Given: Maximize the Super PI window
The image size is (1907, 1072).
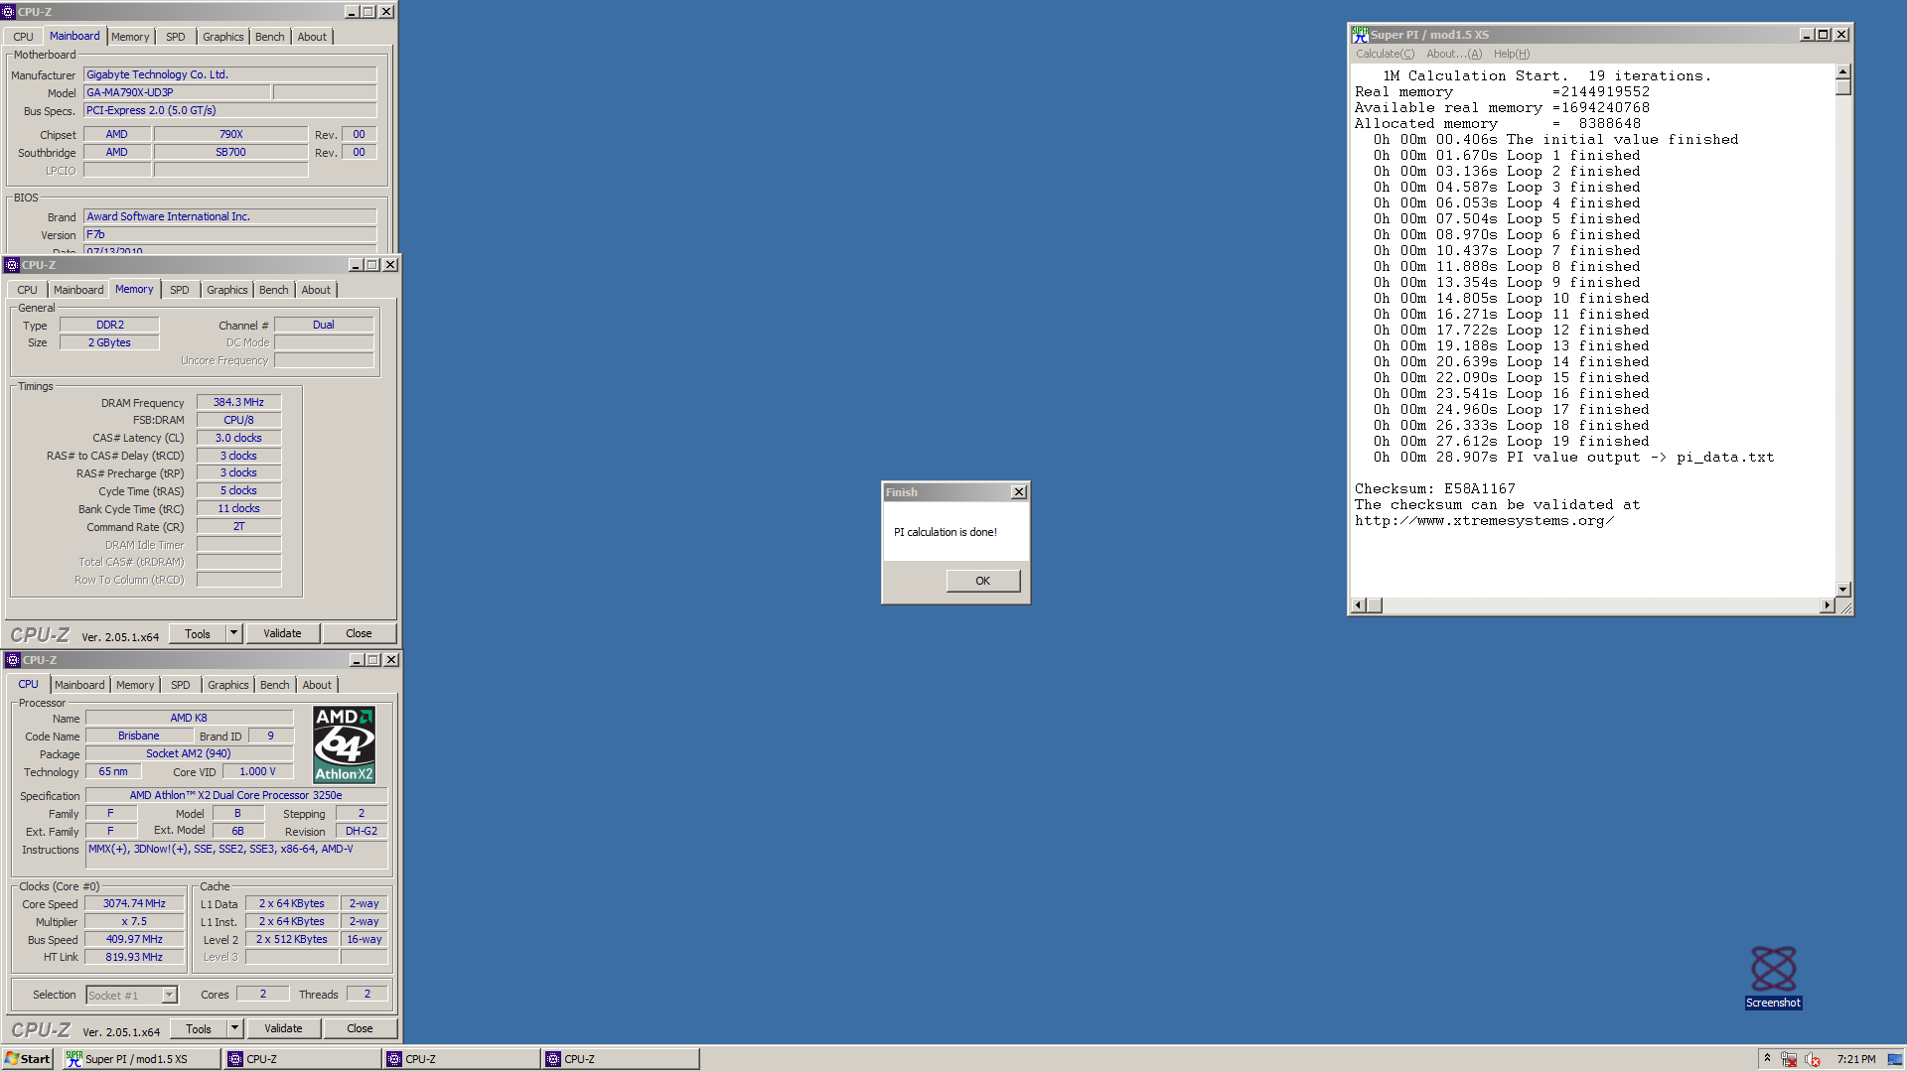Looking at the screenshot, I should [x=1824, y=35].
